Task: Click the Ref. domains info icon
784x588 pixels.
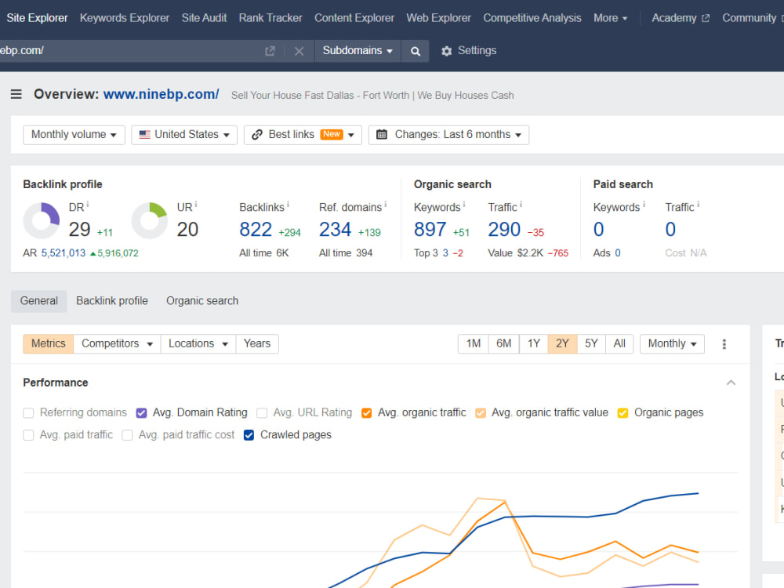Action: (385, 204)
